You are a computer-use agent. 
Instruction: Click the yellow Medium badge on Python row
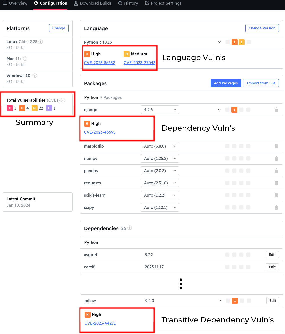(241, 42)
